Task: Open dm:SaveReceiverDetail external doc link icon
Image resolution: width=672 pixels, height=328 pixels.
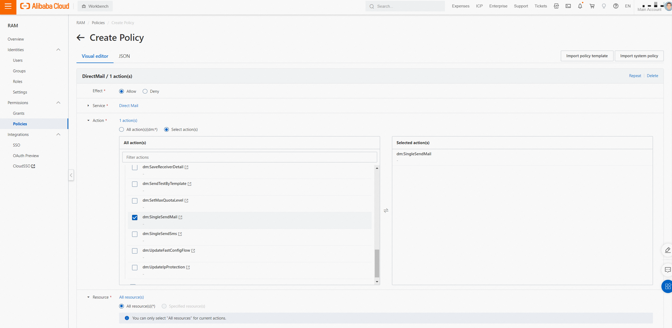Action: click(x=187, y=167)
